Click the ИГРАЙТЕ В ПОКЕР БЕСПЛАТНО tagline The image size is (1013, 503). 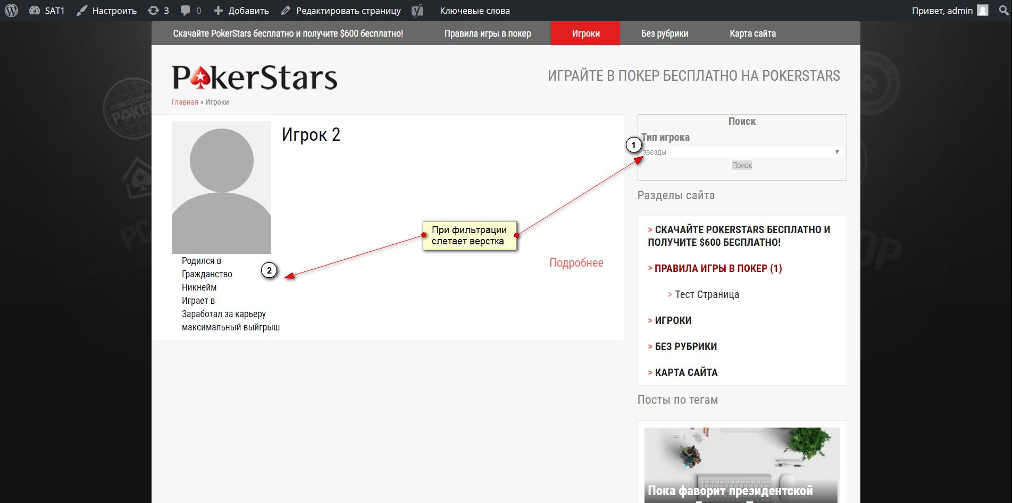point(694,76)
